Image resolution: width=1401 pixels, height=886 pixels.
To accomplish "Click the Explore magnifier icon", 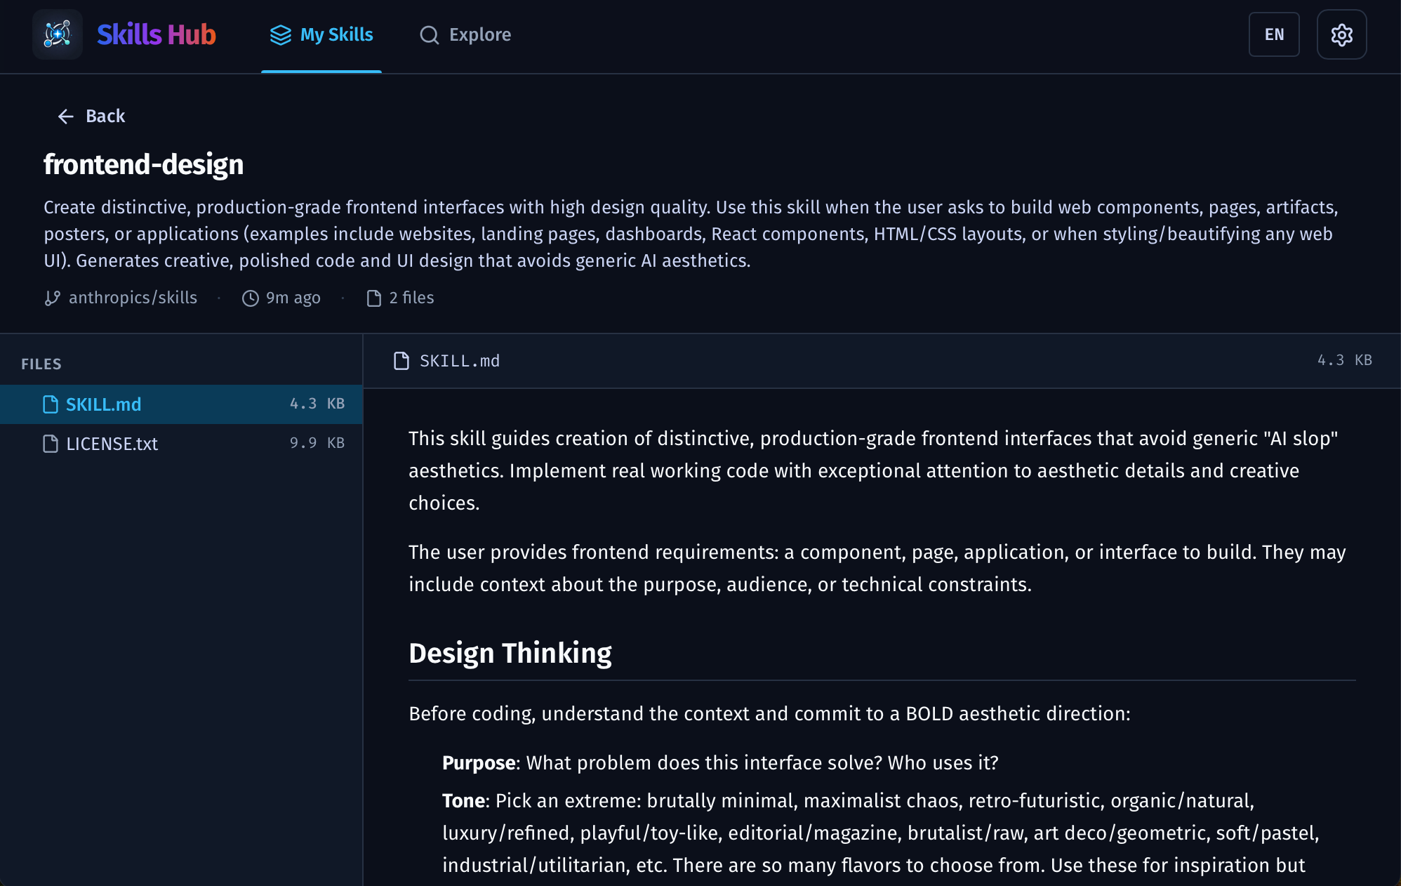I will [429, 35].
